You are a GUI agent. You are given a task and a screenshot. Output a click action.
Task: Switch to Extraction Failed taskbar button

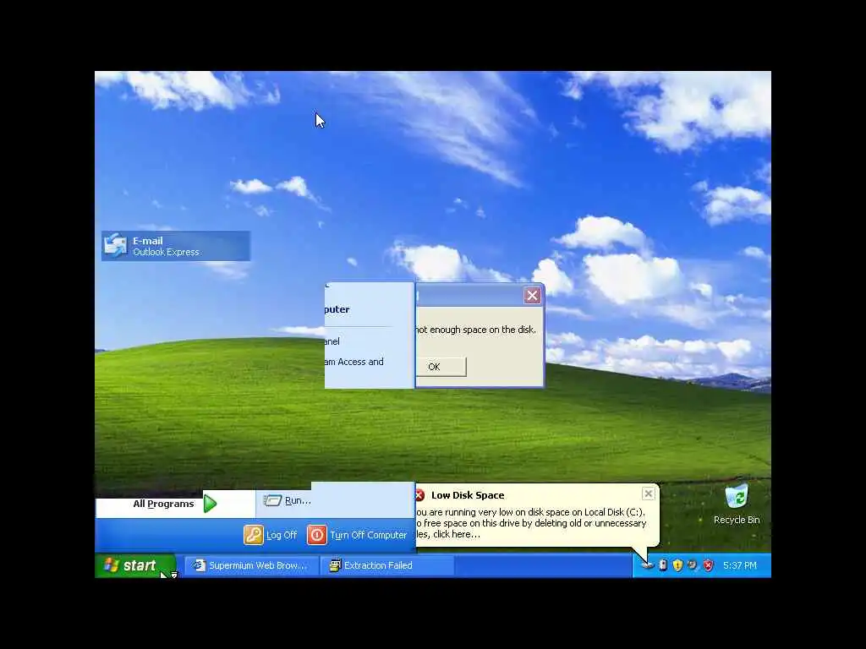(387, 565)
